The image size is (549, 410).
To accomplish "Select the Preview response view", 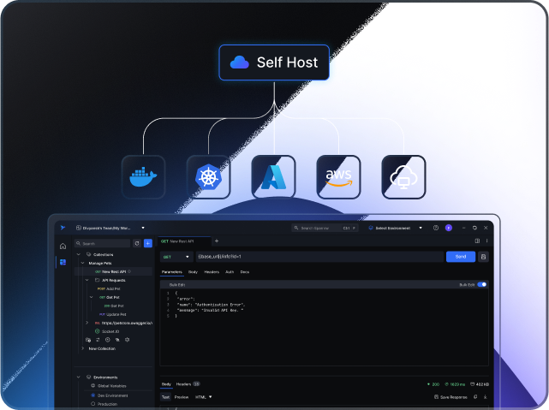I will tap(182, 397).
